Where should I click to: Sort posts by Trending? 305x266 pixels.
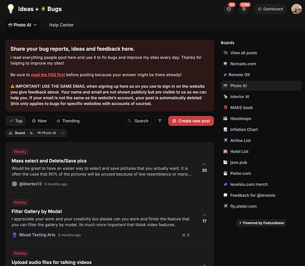pos(68,121)
